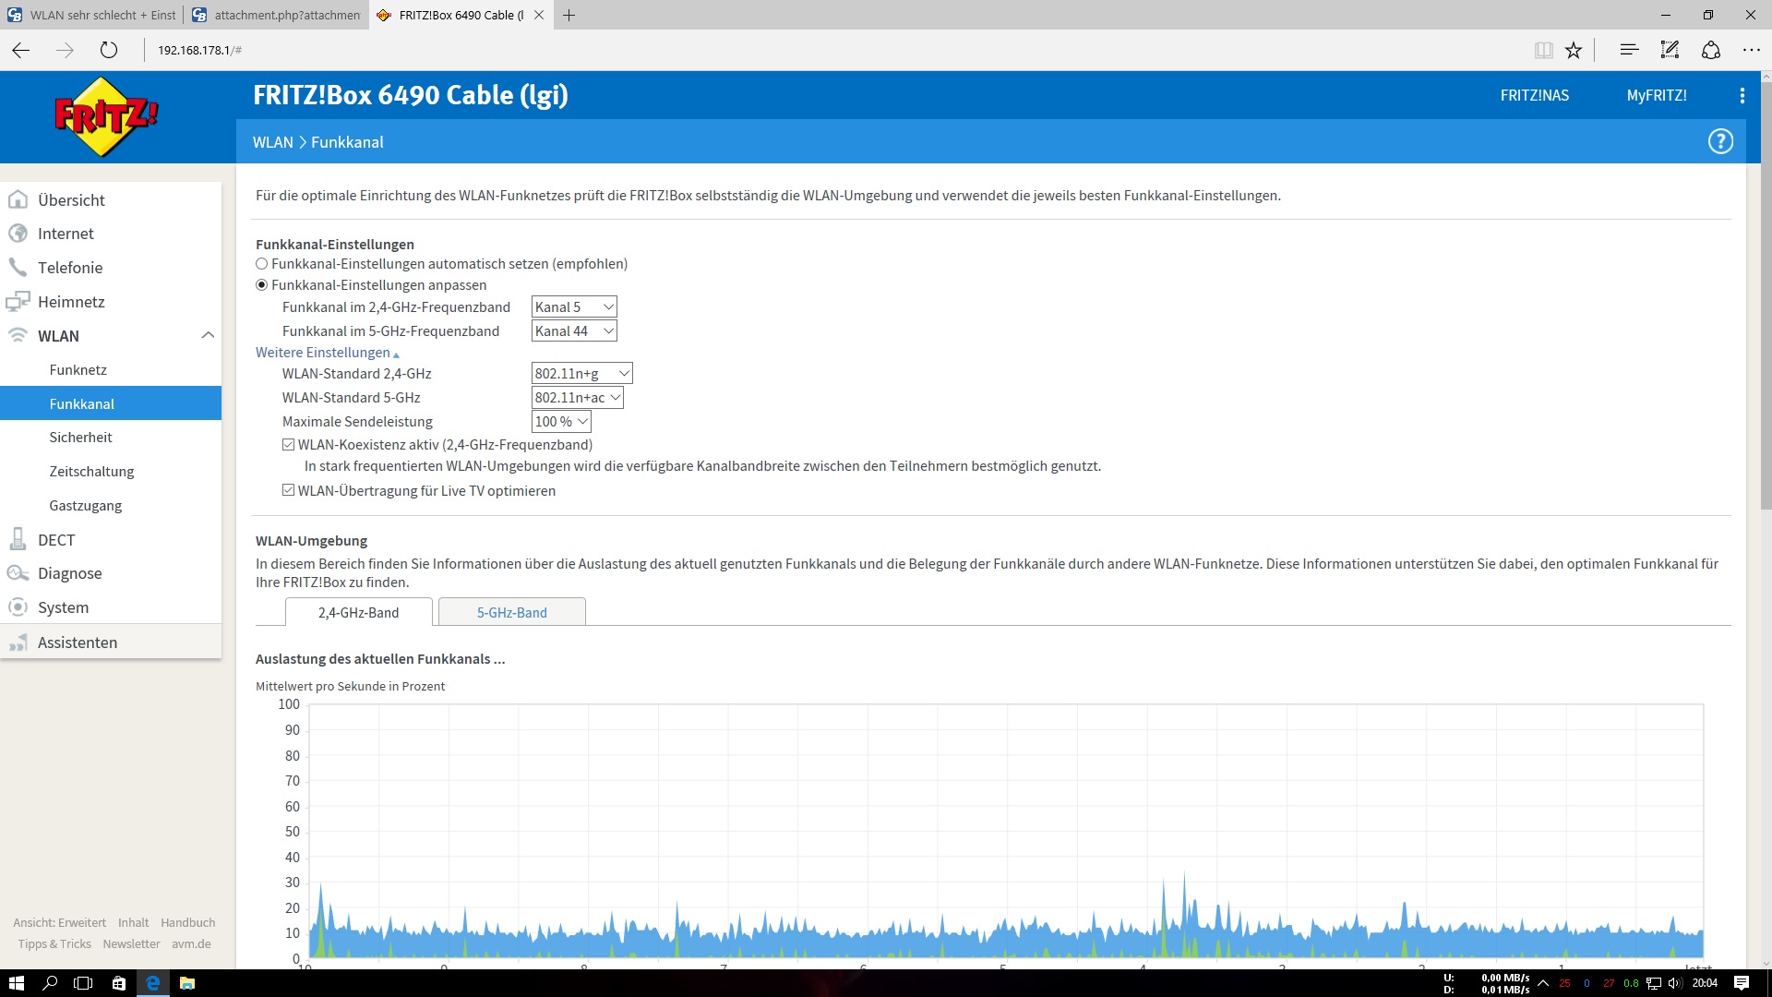Click the Telefonie phone icon in sidebar
Screen dimensions: 1772x997
point(18,268)
